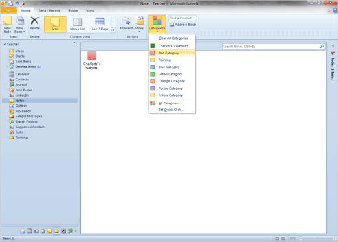The height and width of the screenshot is (242, 338).
Task: Select the Notes folder
Action: click(x=40, y=101)
